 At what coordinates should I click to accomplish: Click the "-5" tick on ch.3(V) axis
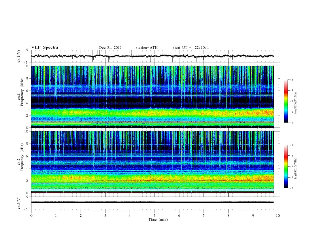point(27,209)
